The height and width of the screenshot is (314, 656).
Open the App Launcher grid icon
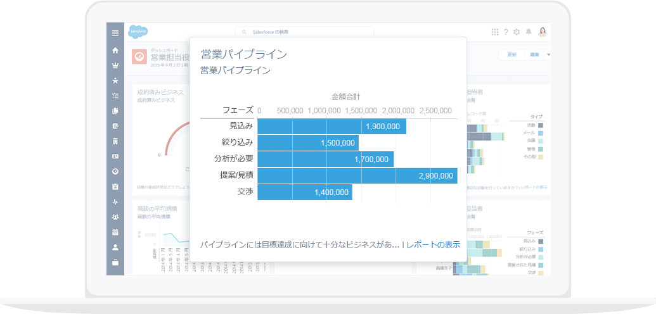494,32
